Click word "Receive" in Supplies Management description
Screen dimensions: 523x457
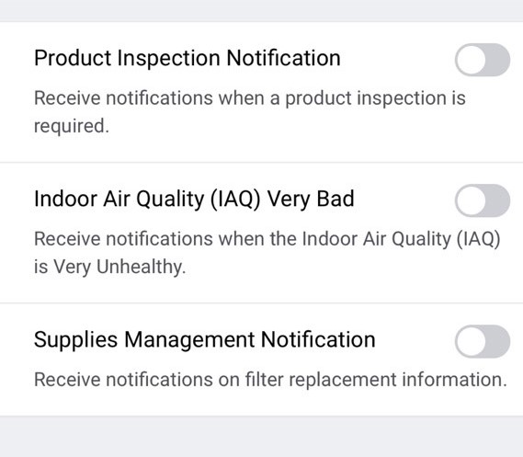pyautogui.click(x=67, y=380)
